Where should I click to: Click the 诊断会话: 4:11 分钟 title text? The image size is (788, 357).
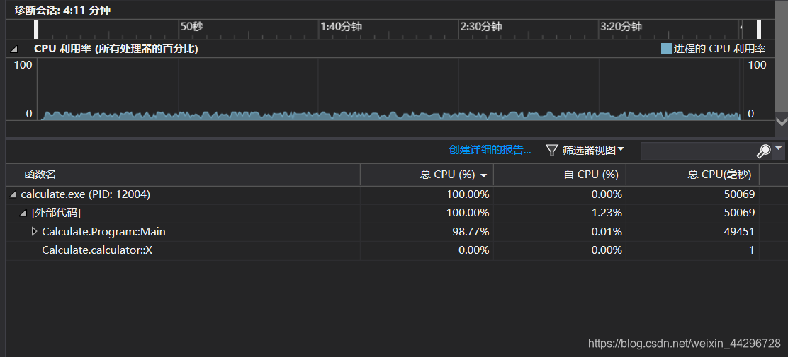click(62, 11)
